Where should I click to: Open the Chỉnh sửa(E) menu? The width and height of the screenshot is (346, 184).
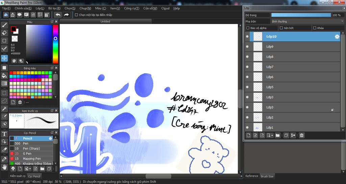(23, 8)
